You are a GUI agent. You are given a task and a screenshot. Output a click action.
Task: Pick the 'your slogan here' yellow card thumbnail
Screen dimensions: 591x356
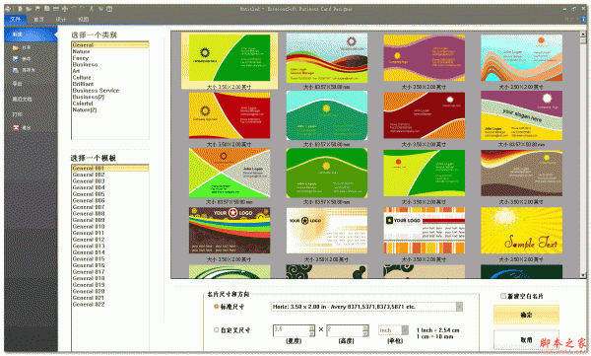pyautogui.click(x=521, y=115)
